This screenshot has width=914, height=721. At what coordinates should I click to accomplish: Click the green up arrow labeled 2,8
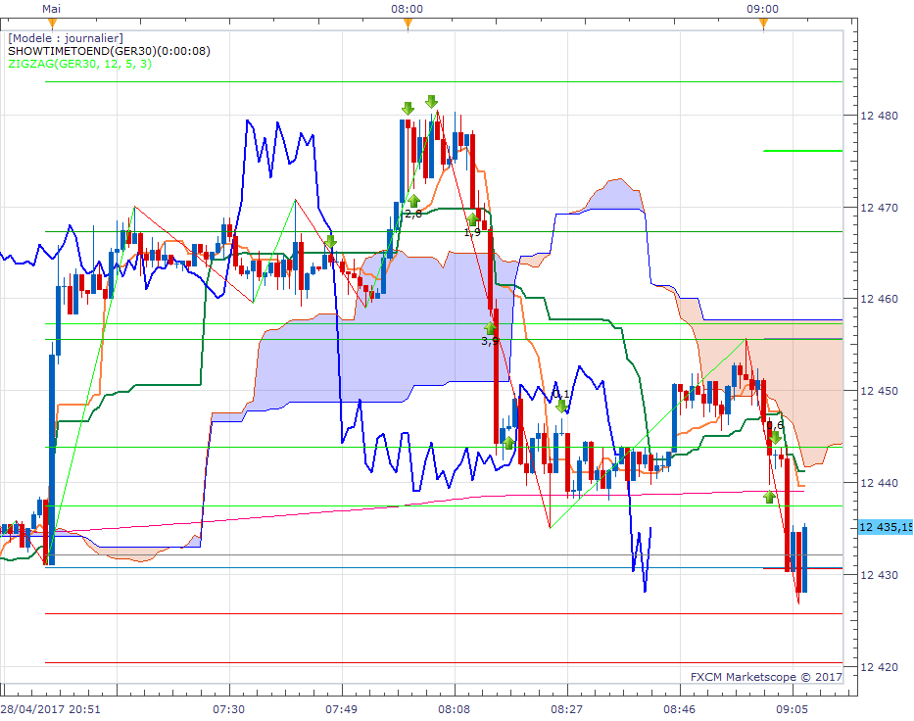[x=413, y=201]
